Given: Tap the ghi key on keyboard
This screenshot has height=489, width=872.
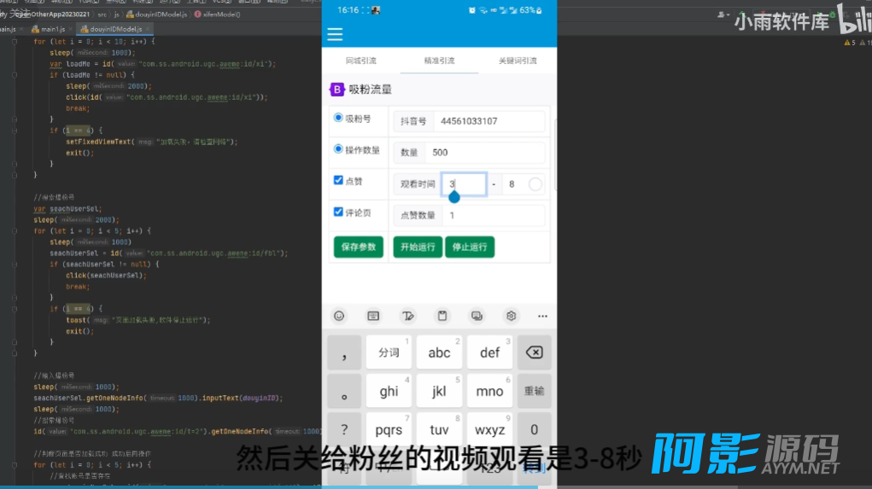Looking at the screenshot, I should [x=389, y=391].
